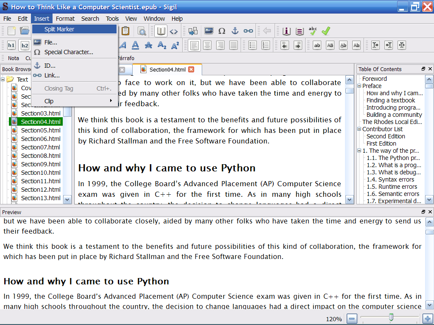
Task: Click the spellcheck abc toolbar icon
Action: 313,31
